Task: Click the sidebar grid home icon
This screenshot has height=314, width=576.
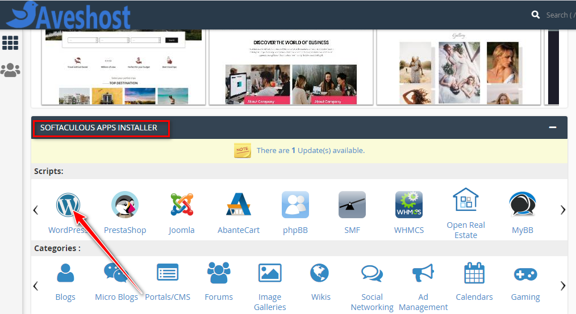Action: coord(10,43)
